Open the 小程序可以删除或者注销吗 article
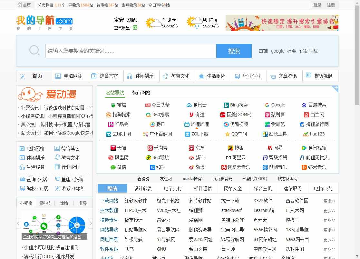360x259 pixels. [x=51, y=247]
